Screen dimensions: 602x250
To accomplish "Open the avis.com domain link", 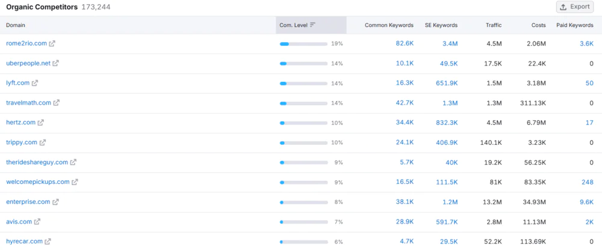I will pos(19,222).
